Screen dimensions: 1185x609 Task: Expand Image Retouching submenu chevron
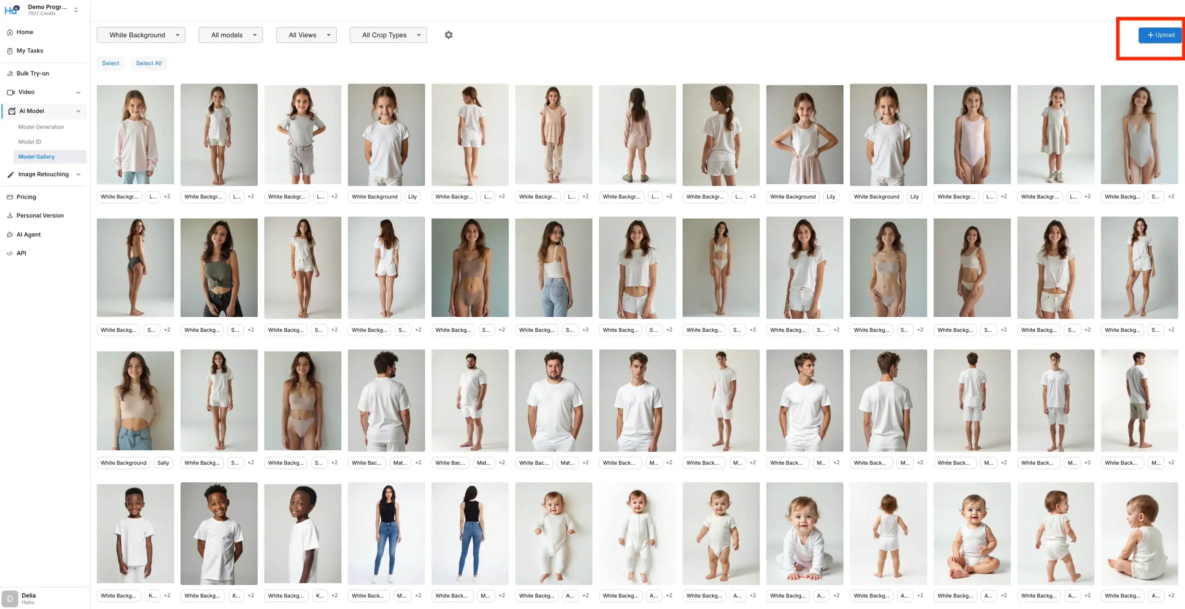coord(78,175)
